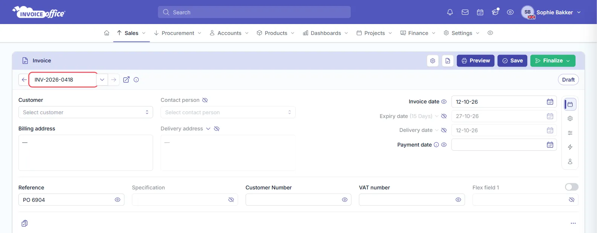Open the Products menu
The height and width of the screenshot is (233, 597).
tap(276, 33)
